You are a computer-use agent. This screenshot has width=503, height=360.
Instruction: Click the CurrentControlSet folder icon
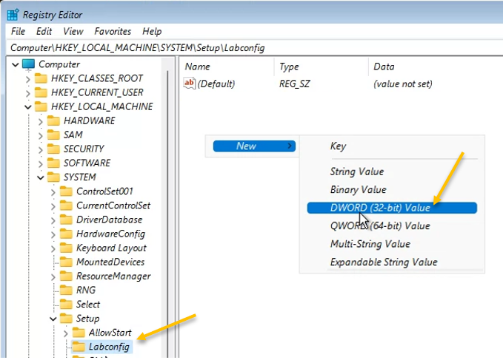[66, 205]
